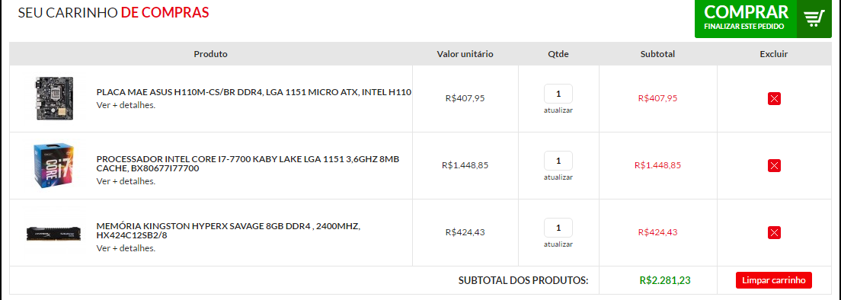Viewport: 841px width, 300px height.
Task: Delete Intel Core i7-7700 processor from cart
Action: point(774,165)
